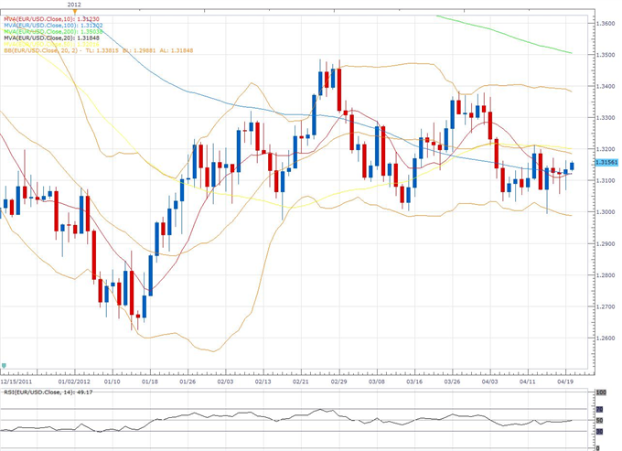This screenshot has width=622, height=451.
Task: Click the last blue candlestick on the chart
Action: [x=572, y=166]
